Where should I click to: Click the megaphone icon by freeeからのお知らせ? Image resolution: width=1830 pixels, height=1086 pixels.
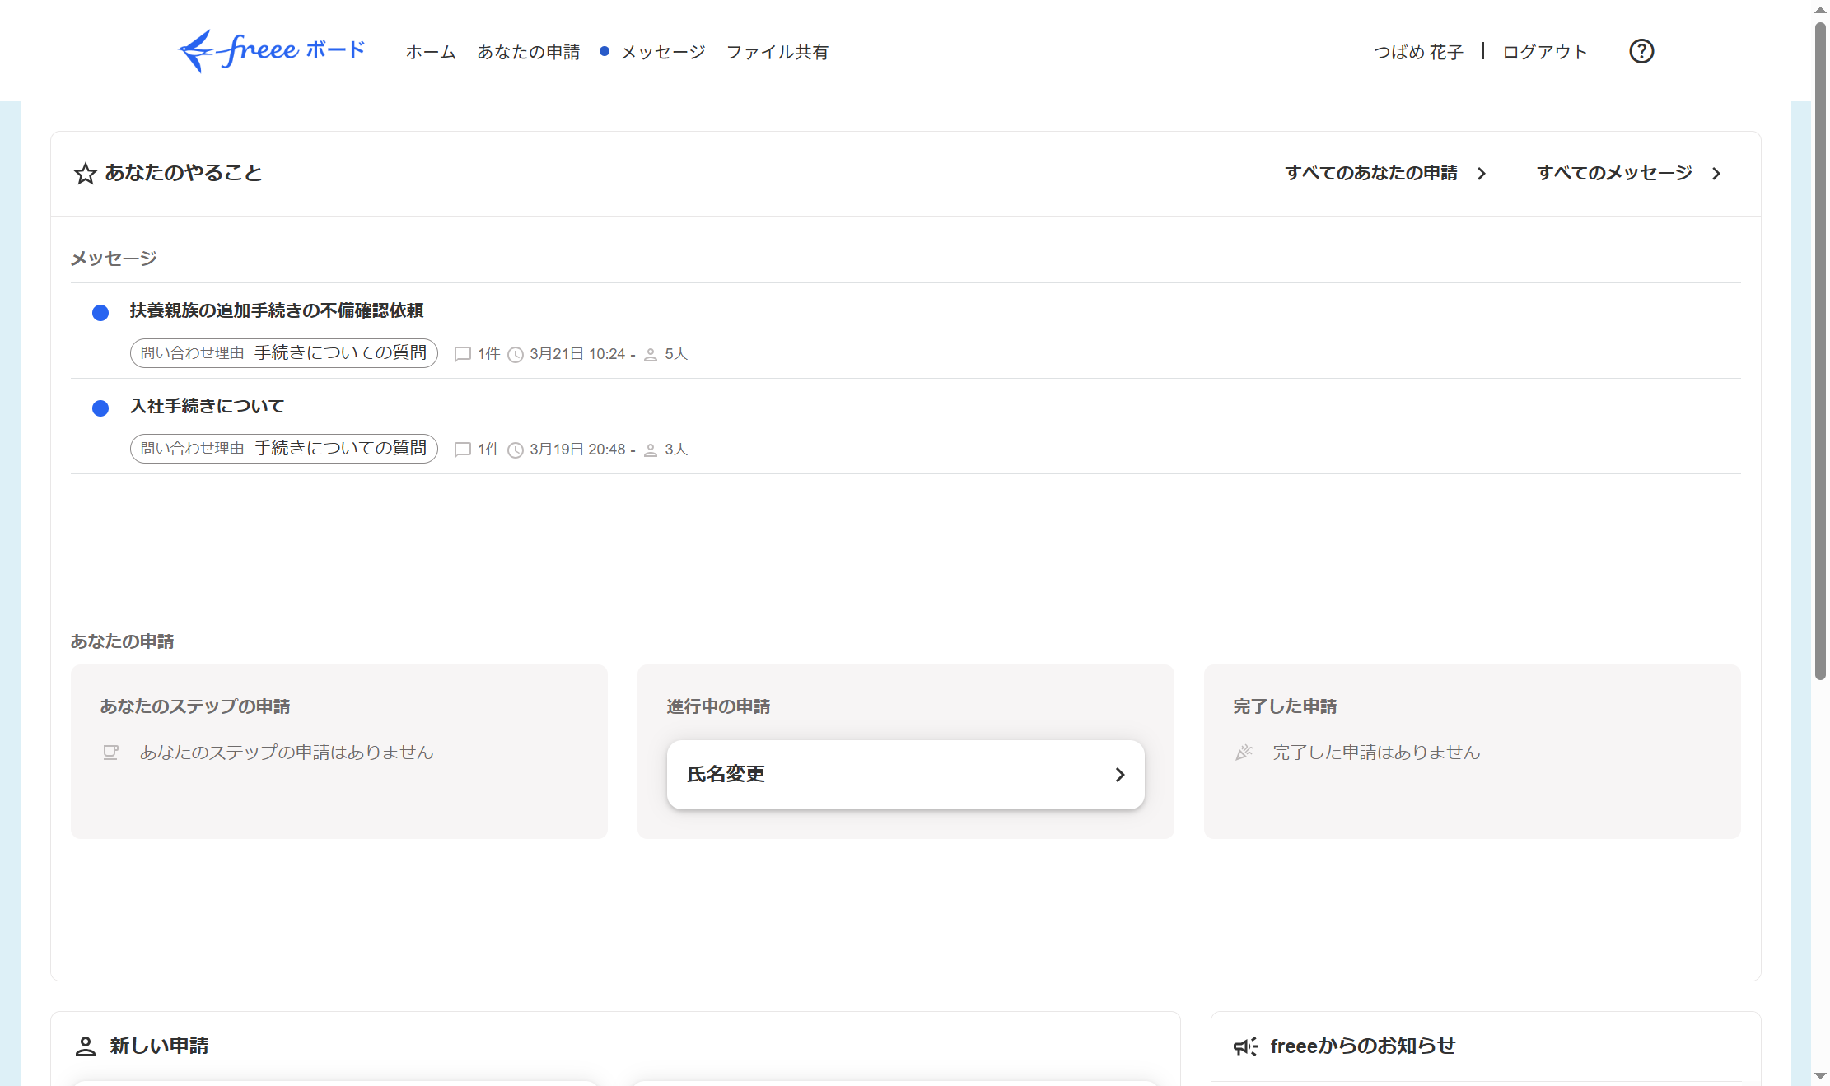coord(1244,1046)
